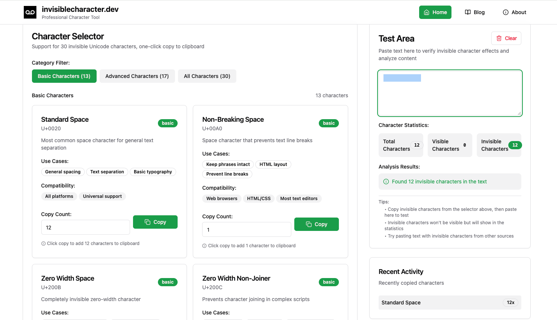Click 'Universal support' compatibility tag
Screen dimensions: 557x320
(102, 196)
